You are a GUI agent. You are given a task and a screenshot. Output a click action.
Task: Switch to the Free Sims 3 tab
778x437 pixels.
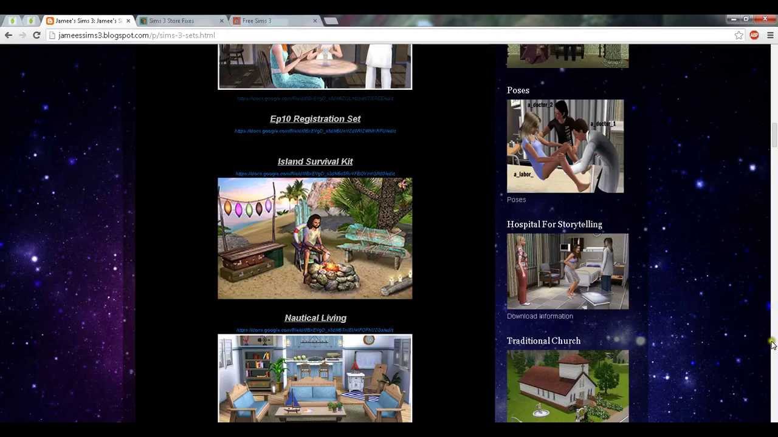click(270, 21)
